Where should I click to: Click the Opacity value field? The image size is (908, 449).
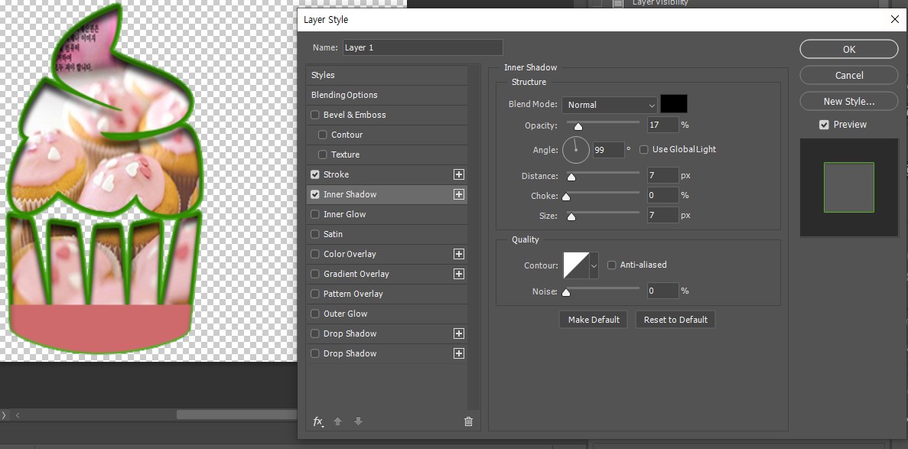662,125
